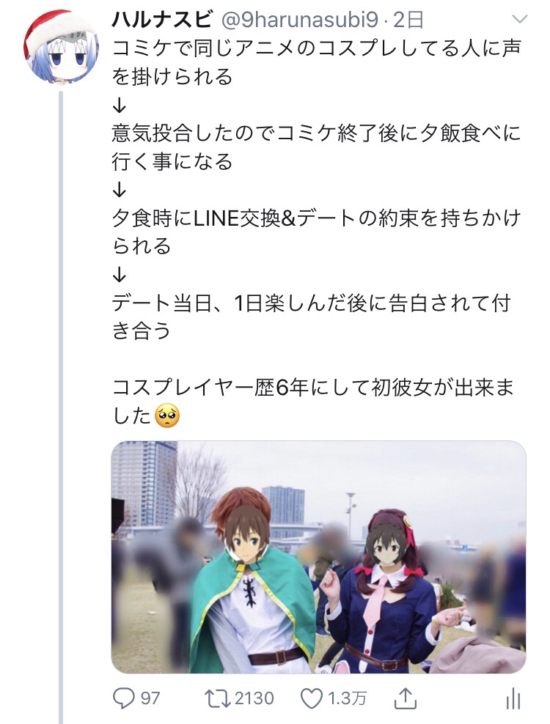Click the 97 reply count

pyautogui.click(x=150, y=698)
